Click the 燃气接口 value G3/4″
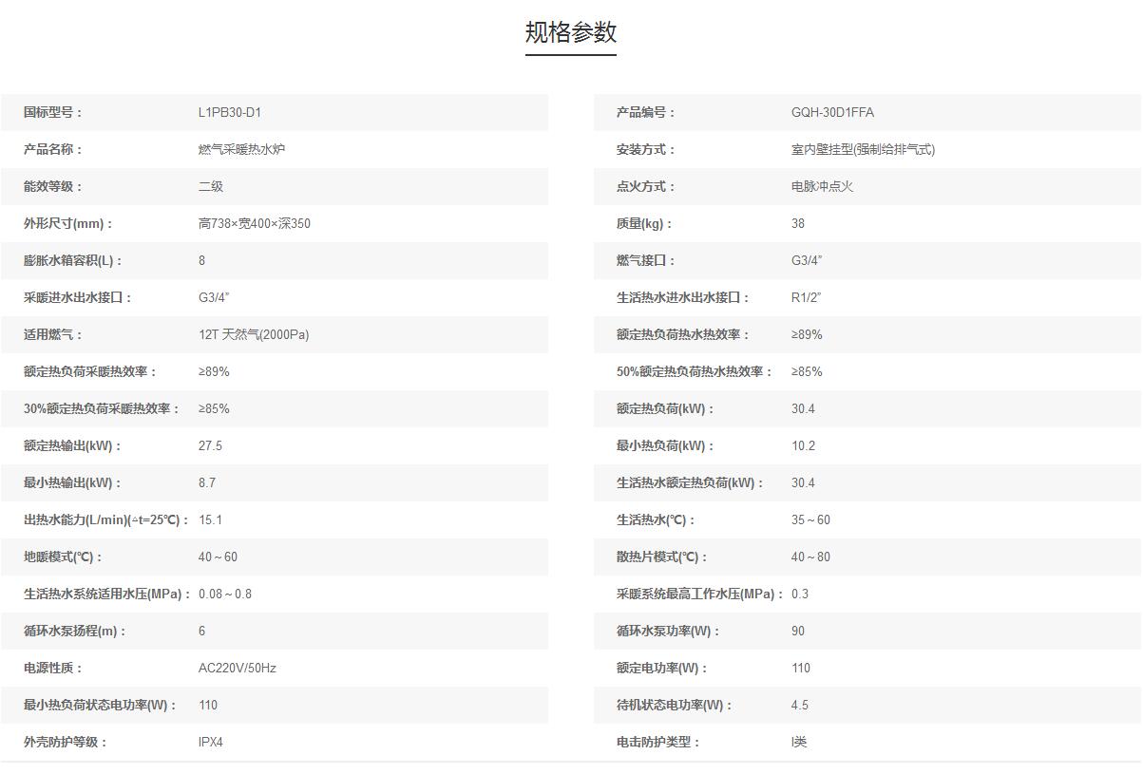This screenshot has height=774, width=1143. pos(807,260)
